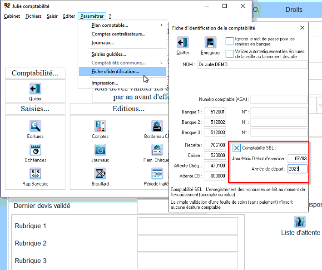Click Attente Chèq. field 470100
Screen dimensions: 322x270
tap(215, 166)
